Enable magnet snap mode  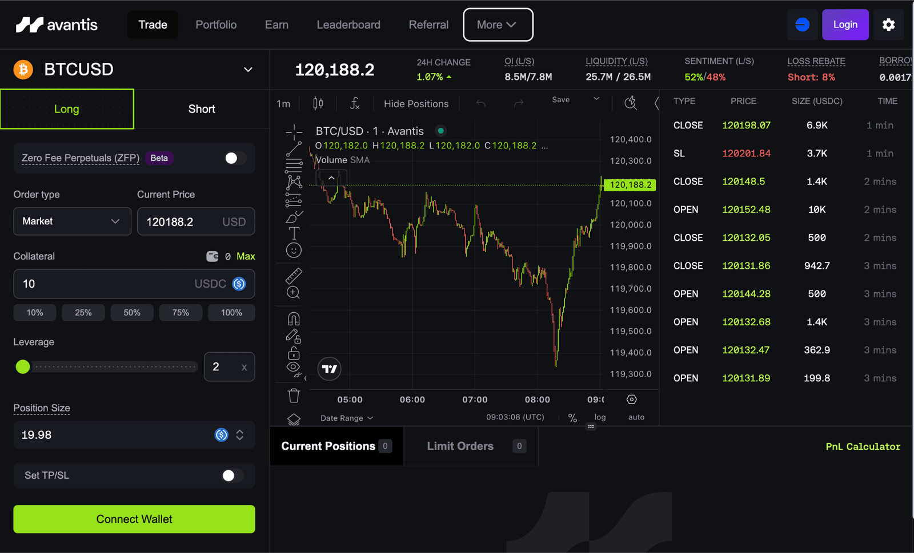point(294,318)
